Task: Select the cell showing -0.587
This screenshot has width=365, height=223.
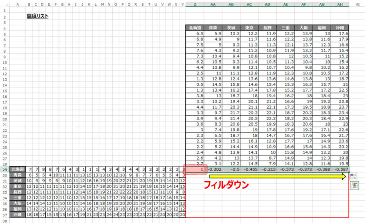Action: (x=340, y=169)
